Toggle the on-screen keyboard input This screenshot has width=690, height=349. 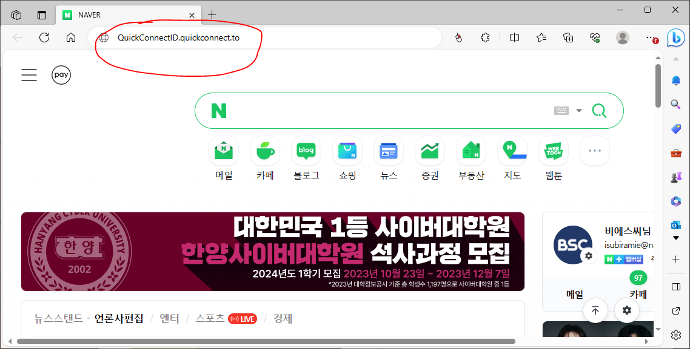pyautogui.click(x=561, y=111)
